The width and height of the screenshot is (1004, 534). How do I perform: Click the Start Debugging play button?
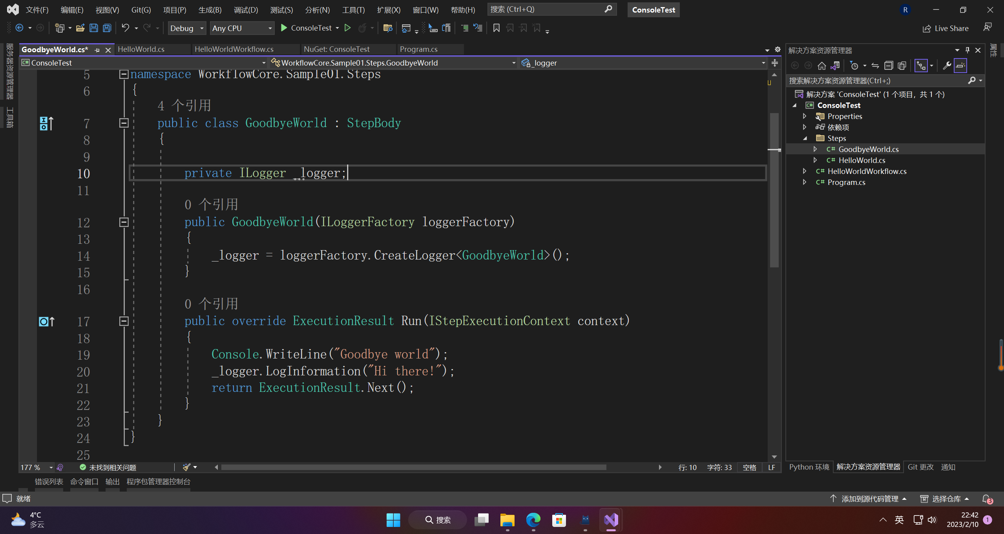click(283, 28)
